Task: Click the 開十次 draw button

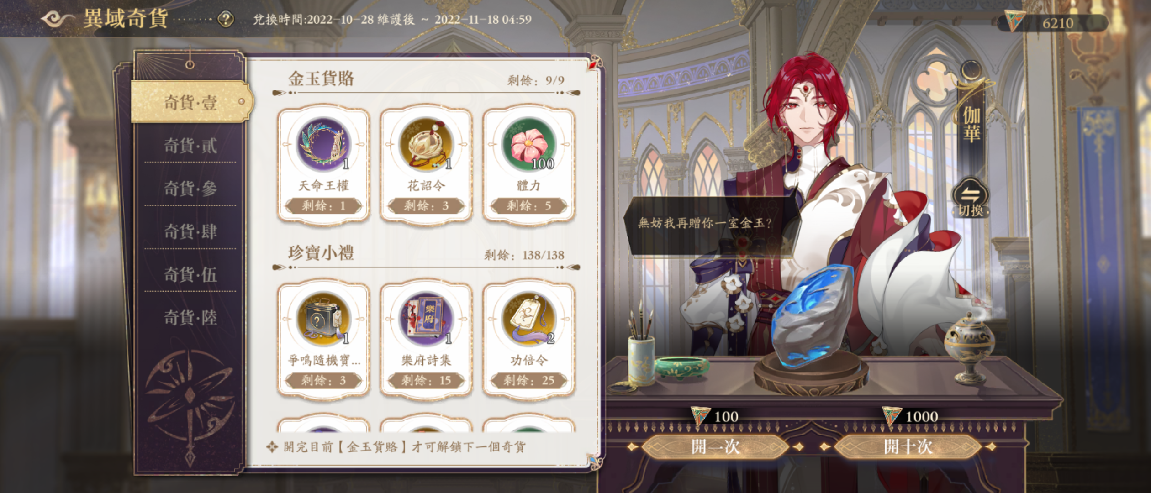Action: tap(908, 446)
